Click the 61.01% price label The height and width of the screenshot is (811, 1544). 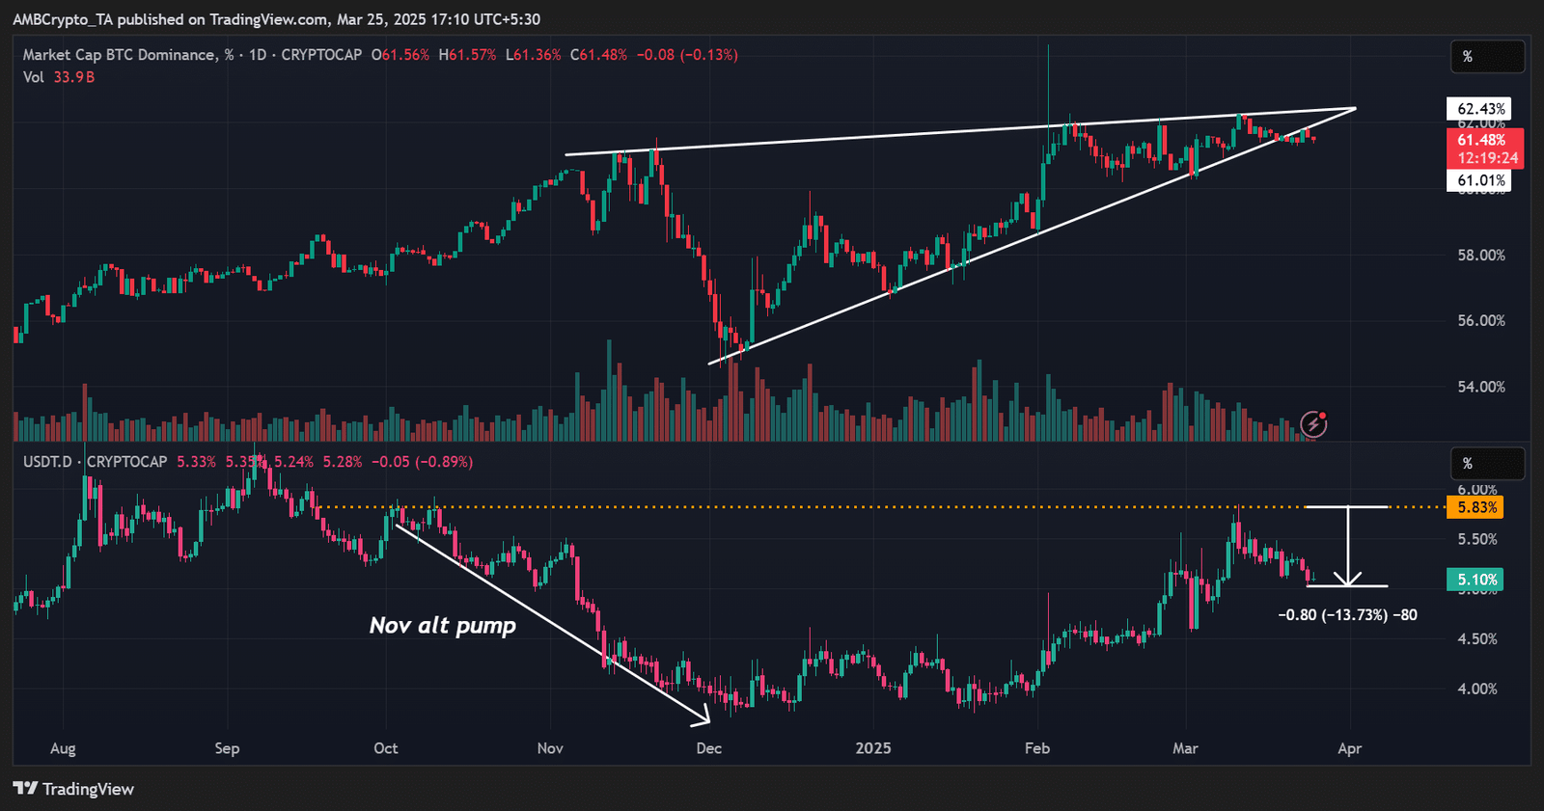point(1480,180)
